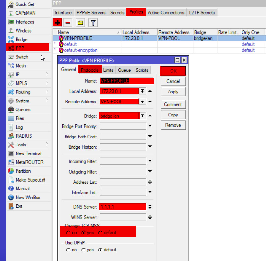Switch to the Active Connections tab

166,13
